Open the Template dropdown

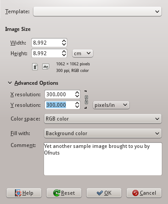pyautogui.click(x=97, y=11)
